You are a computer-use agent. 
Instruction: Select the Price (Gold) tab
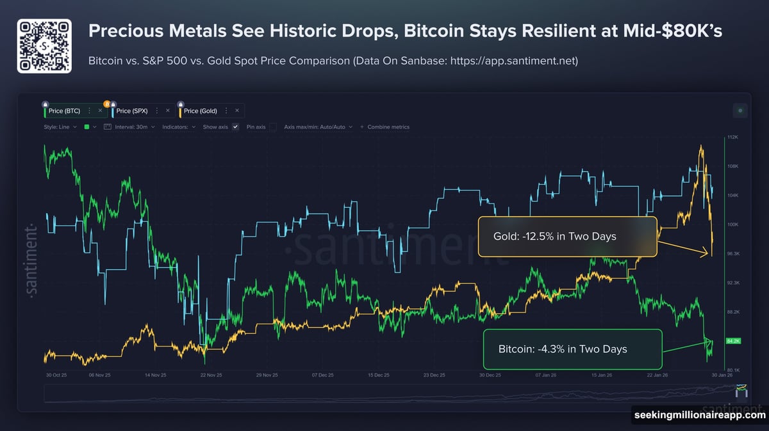click(201, 110)
